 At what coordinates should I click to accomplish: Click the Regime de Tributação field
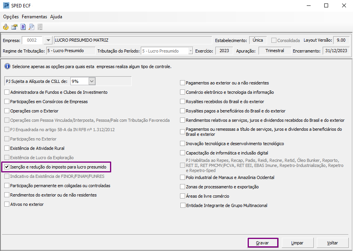tap(71, 51)
